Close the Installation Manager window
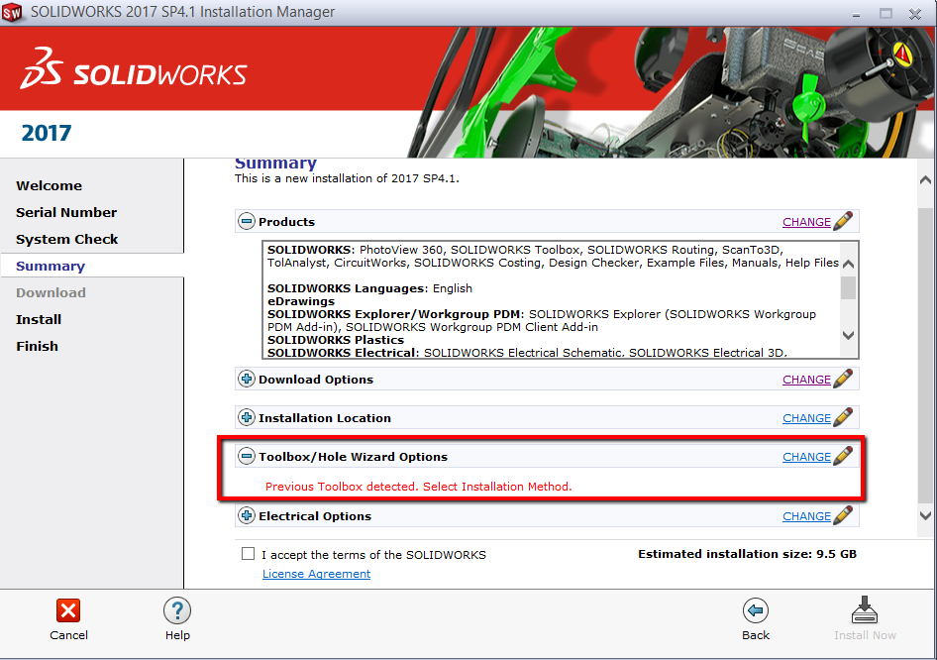Viewport: 937px width, 660px height. 914,13
